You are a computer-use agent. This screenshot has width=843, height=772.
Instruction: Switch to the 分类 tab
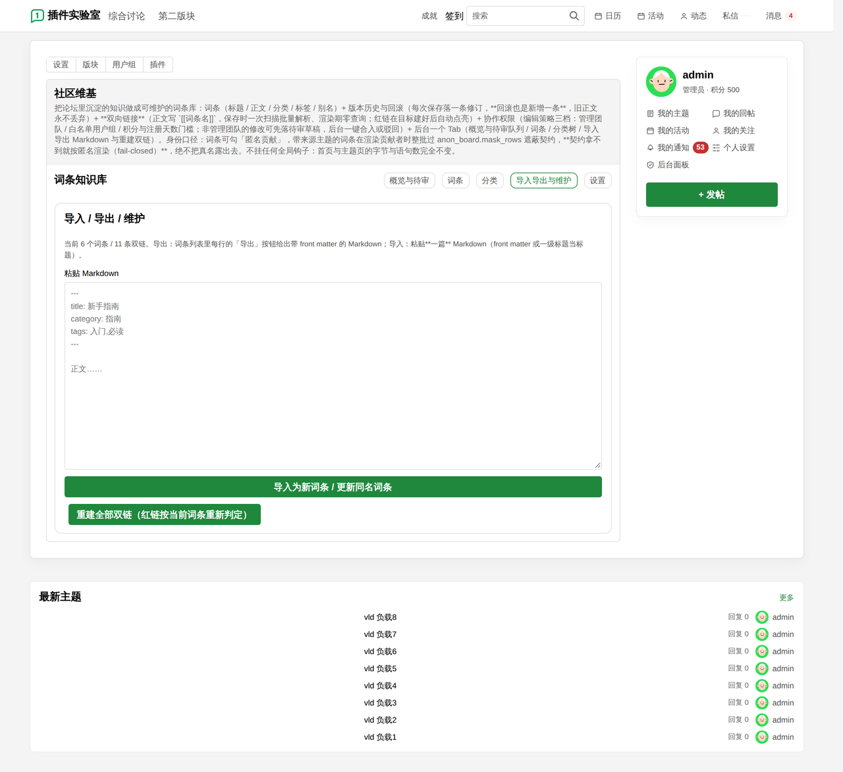[x=490, y=180]
